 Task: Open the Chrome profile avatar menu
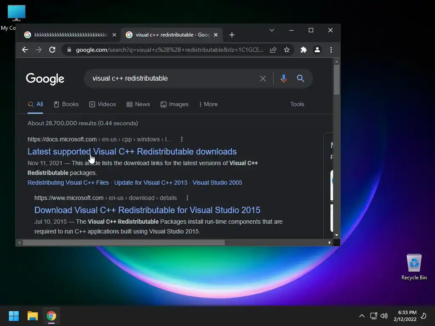(x=317, y=50)
